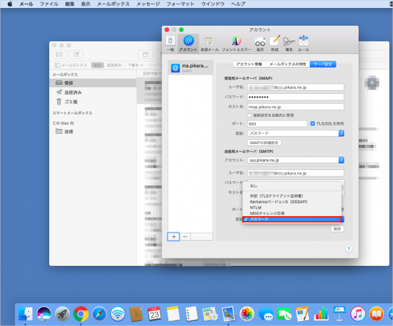Open the SMTP アカウント dropdown
Image resolution: width=393 pixels, height=326 pixels.
pyautogui.click(x=296, y=160)
